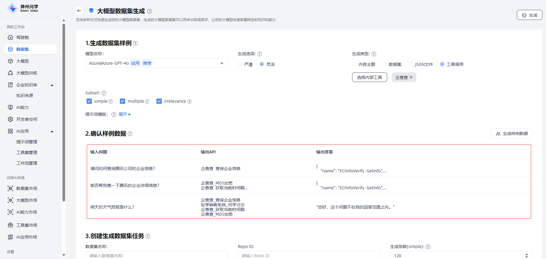
Task: Click help icon beside 大模型数据集生成 title
Action: coord(150,11)
